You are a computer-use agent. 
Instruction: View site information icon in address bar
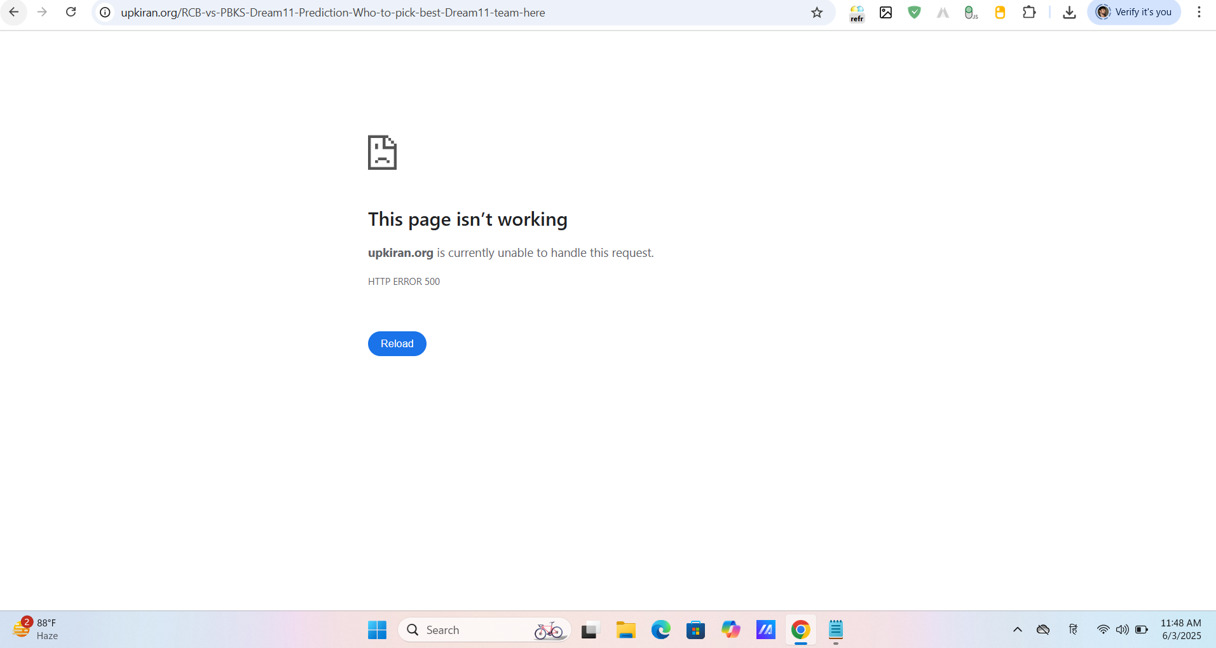(106, 12)
